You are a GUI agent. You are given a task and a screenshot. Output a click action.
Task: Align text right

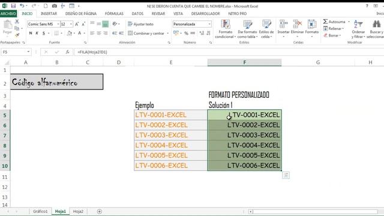pyautogui.click(x=106, y=33)
